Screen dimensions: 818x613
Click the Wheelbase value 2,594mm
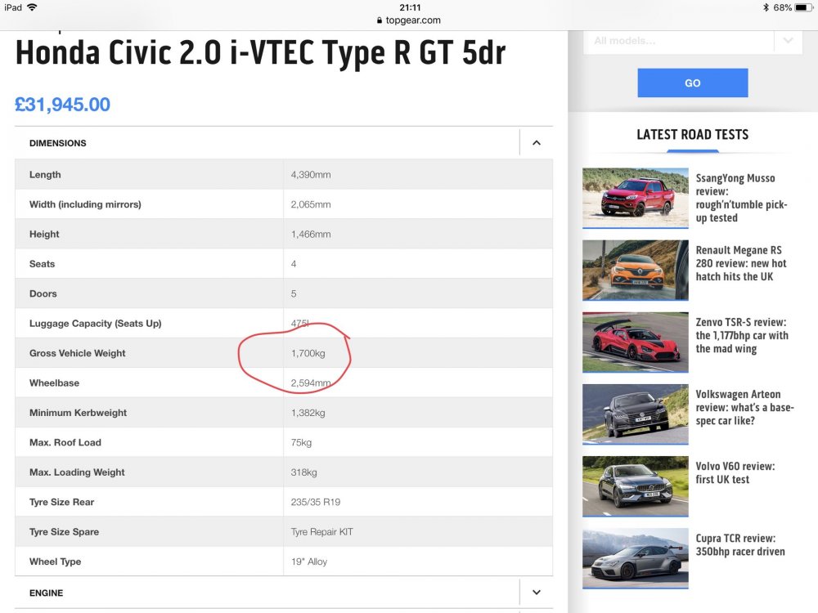point(310,383)
